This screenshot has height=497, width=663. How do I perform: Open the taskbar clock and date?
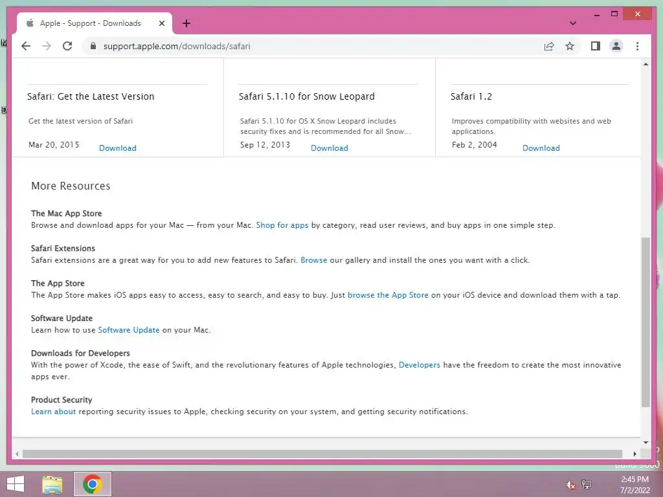click(635, 485)
